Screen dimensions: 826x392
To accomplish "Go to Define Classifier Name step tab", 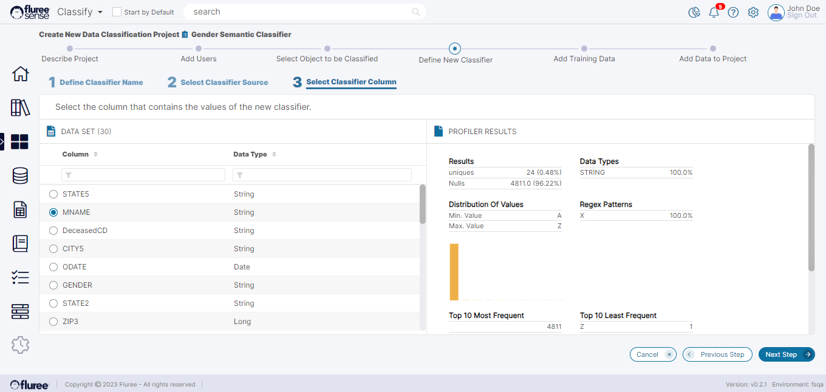I will point(101,83).
